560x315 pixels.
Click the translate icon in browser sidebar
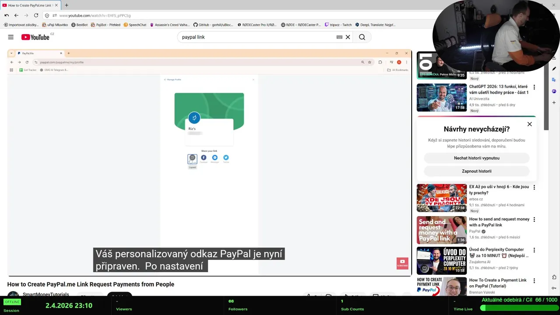point(554,80)
